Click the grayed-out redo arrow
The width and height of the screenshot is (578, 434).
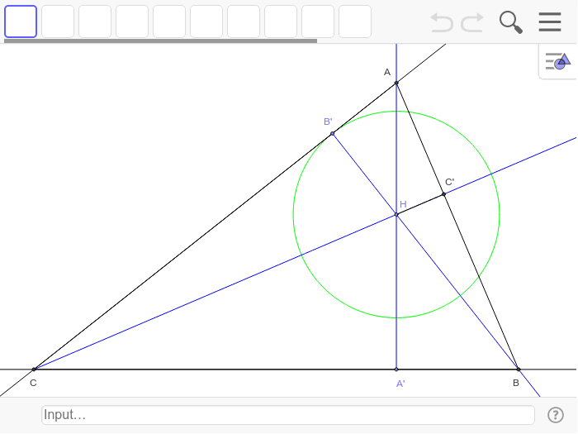[x=472, y=22]
